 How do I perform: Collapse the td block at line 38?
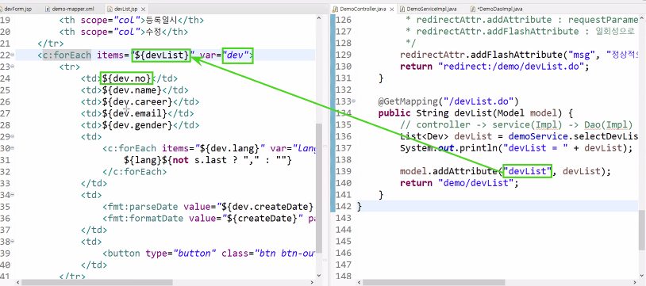click(13, 241)
